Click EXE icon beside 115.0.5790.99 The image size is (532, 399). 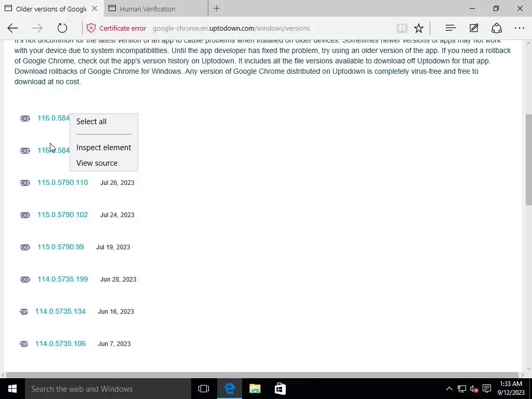tap(25, 247)
